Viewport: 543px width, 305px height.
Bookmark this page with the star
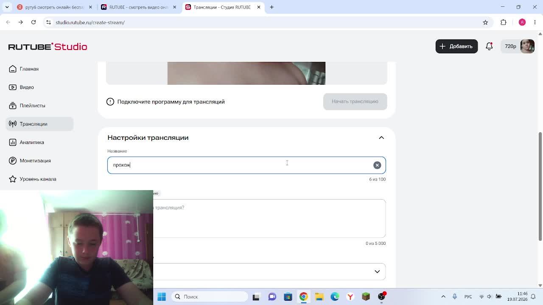(485, 22)
